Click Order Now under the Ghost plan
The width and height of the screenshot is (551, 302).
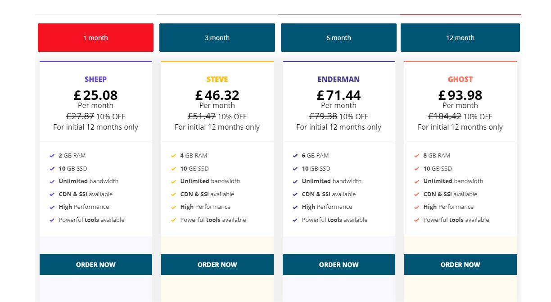460,264
